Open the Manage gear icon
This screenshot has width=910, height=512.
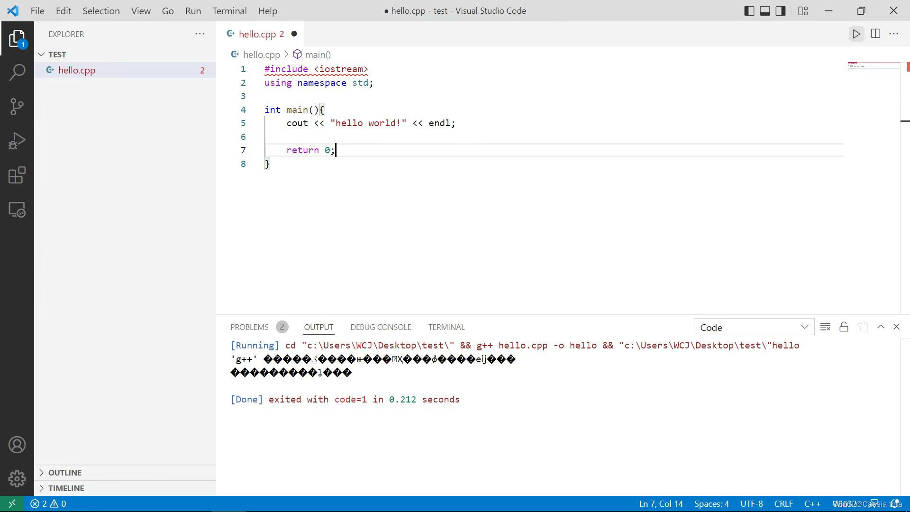tap(17, 479)
